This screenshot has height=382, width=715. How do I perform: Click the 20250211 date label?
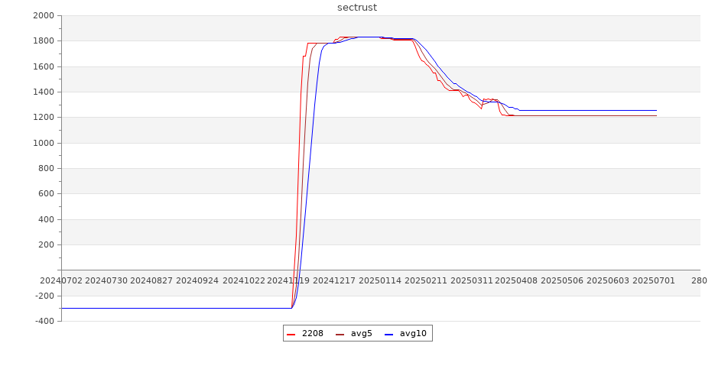coord(425,280)
